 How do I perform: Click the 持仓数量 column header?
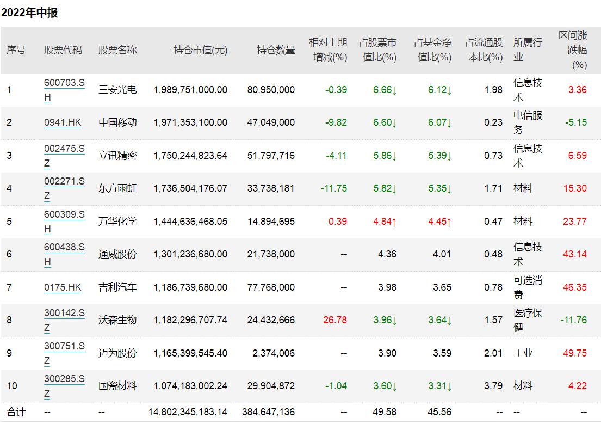click(x=276, y=50)
